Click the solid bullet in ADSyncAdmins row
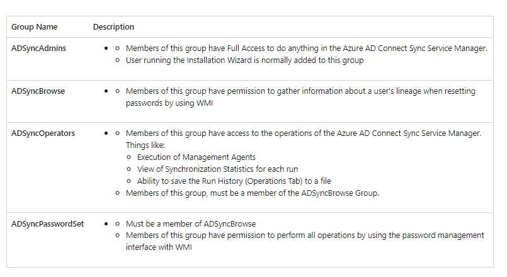Screen dimensions: 507x277 point(106,48)
